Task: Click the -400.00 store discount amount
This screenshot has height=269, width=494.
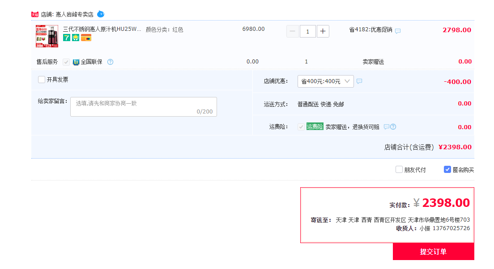Action: click(457, 82)
